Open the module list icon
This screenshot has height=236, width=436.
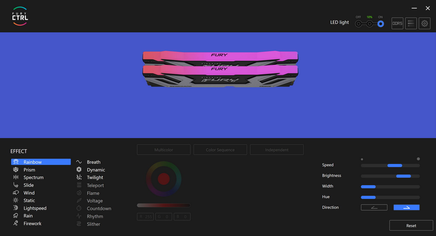411,24
